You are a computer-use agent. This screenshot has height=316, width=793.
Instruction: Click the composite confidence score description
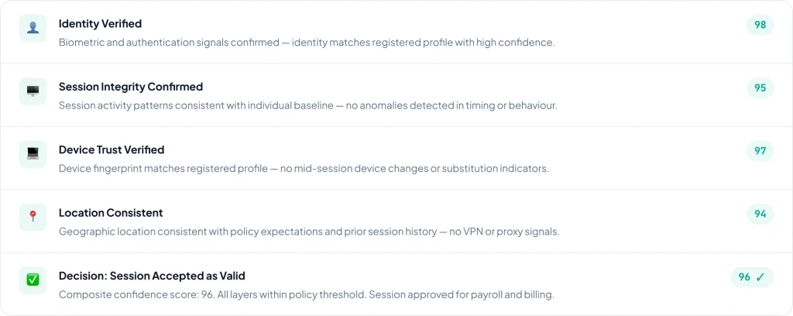point(307,294)
